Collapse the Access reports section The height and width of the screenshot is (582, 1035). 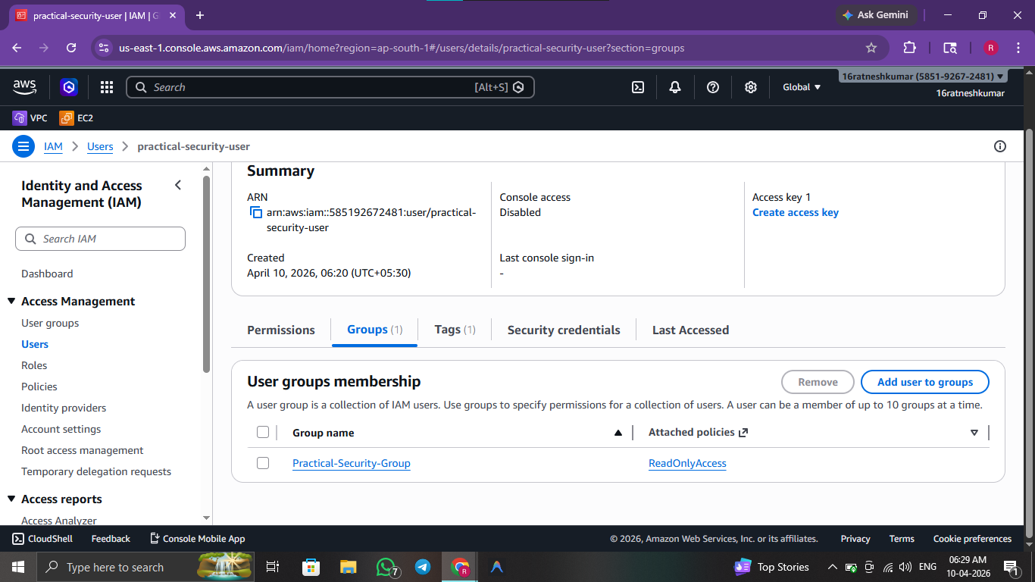11,499
